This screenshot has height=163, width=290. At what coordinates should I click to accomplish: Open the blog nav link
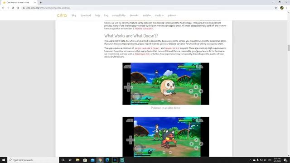point(74,15)
